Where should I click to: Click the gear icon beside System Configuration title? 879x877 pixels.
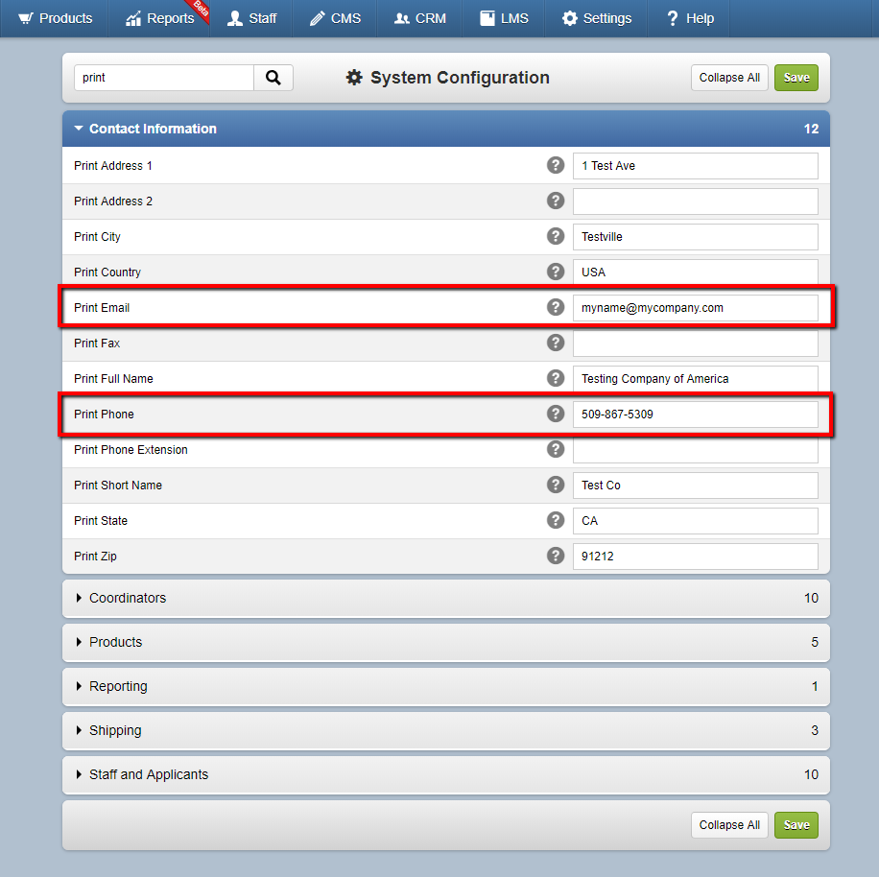354,78
